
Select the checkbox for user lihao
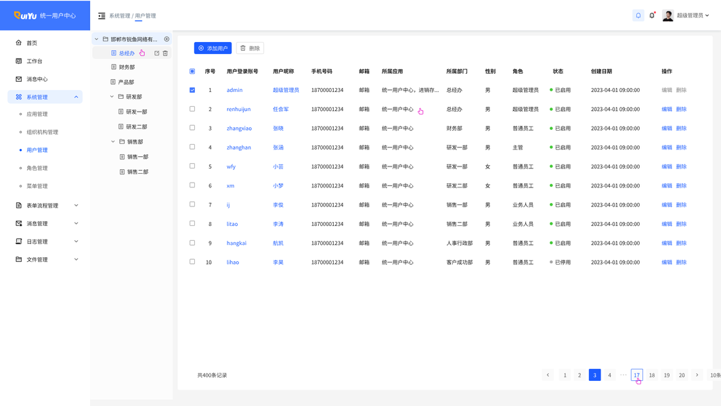pyautogui.click(x=192, y=262)
